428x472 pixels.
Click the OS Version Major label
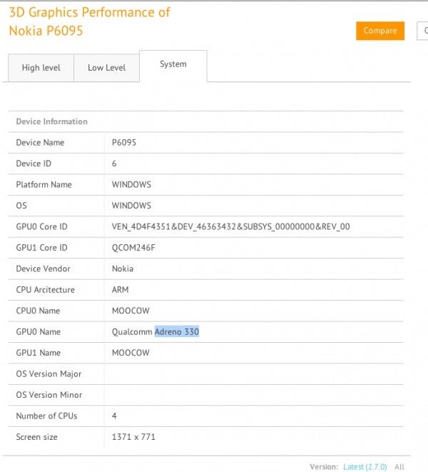(x=49, y=374)
